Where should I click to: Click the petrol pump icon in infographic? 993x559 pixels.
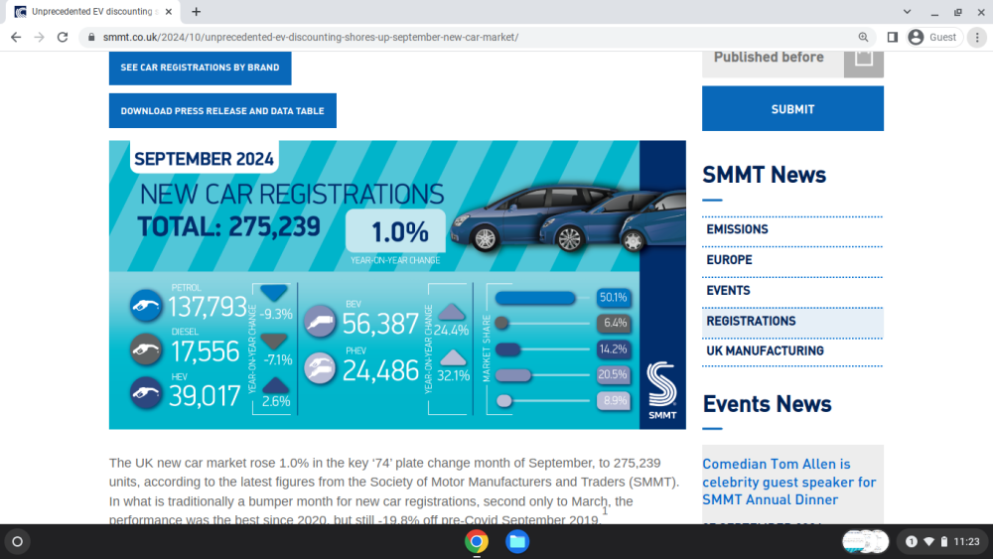tap(146, 306)
